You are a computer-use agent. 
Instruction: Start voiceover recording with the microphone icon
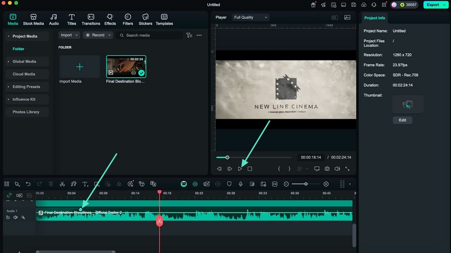pos(240,184)
